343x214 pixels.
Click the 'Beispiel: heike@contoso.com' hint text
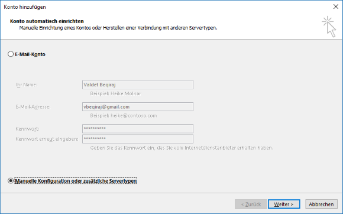[124, 116]
